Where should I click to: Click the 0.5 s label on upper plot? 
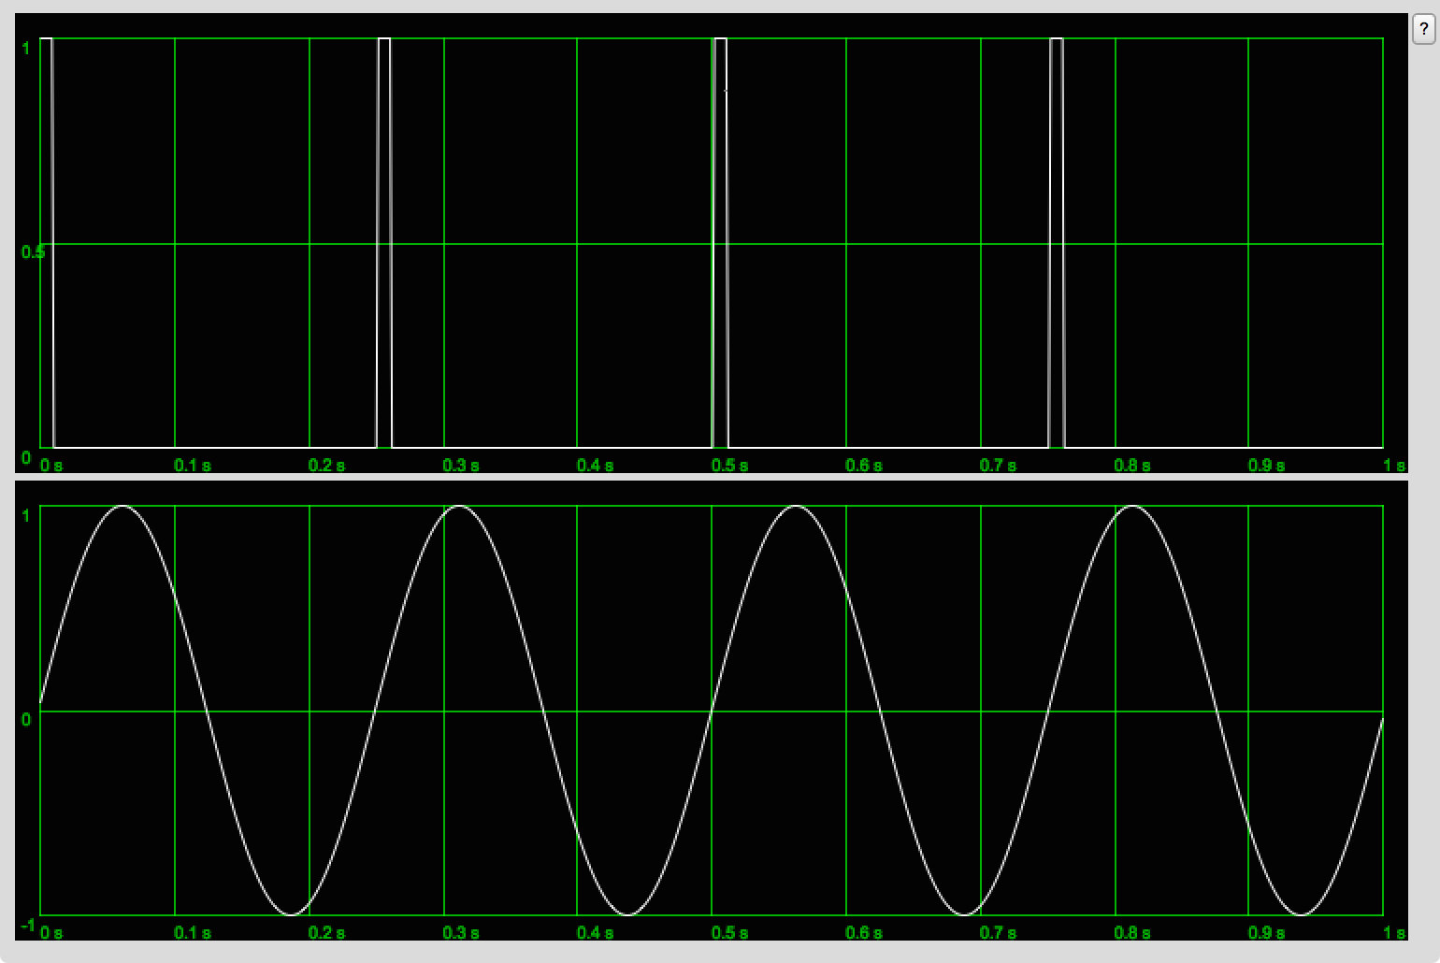pyautogui.click(x=730, y=465)
